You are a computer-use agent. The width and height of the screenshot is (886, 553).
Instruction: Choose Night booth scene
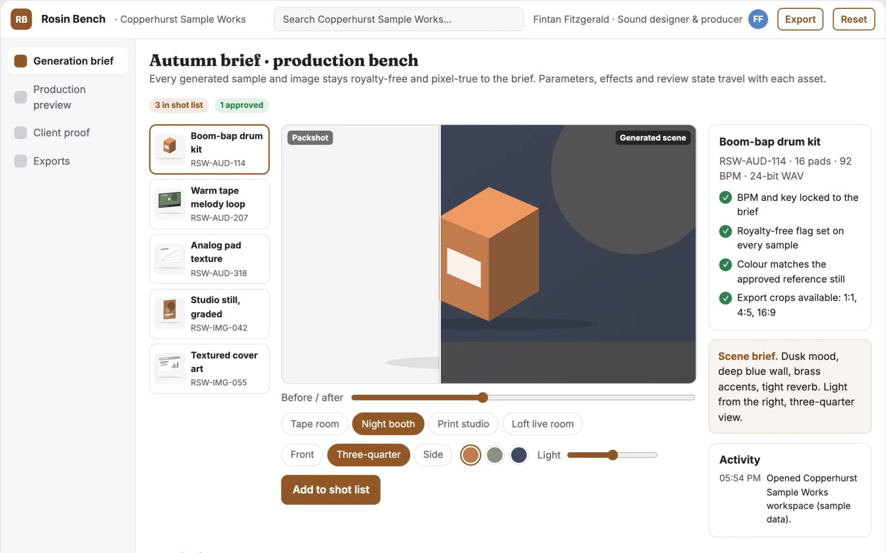[x=388, y=424]
